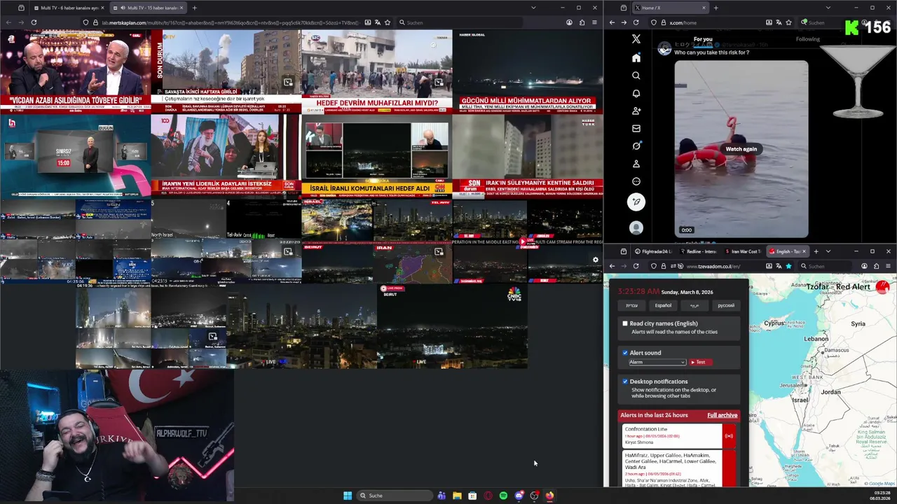Open the X logo in the sidebar
This screenshot has width=897, height=504.
point(636,40)
